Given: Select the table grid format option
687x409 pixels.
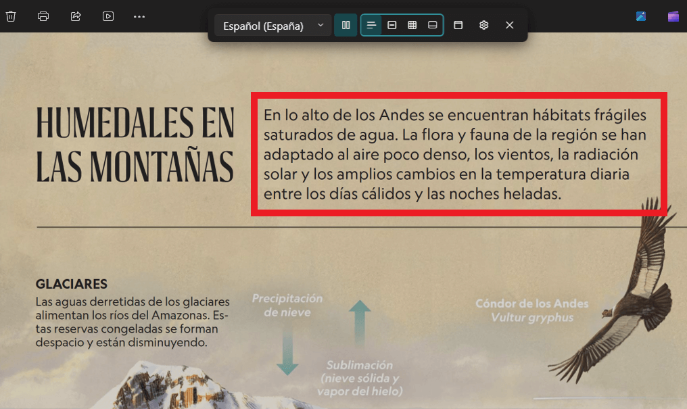Looking at the screenshot, I should (x=412, y=25).
